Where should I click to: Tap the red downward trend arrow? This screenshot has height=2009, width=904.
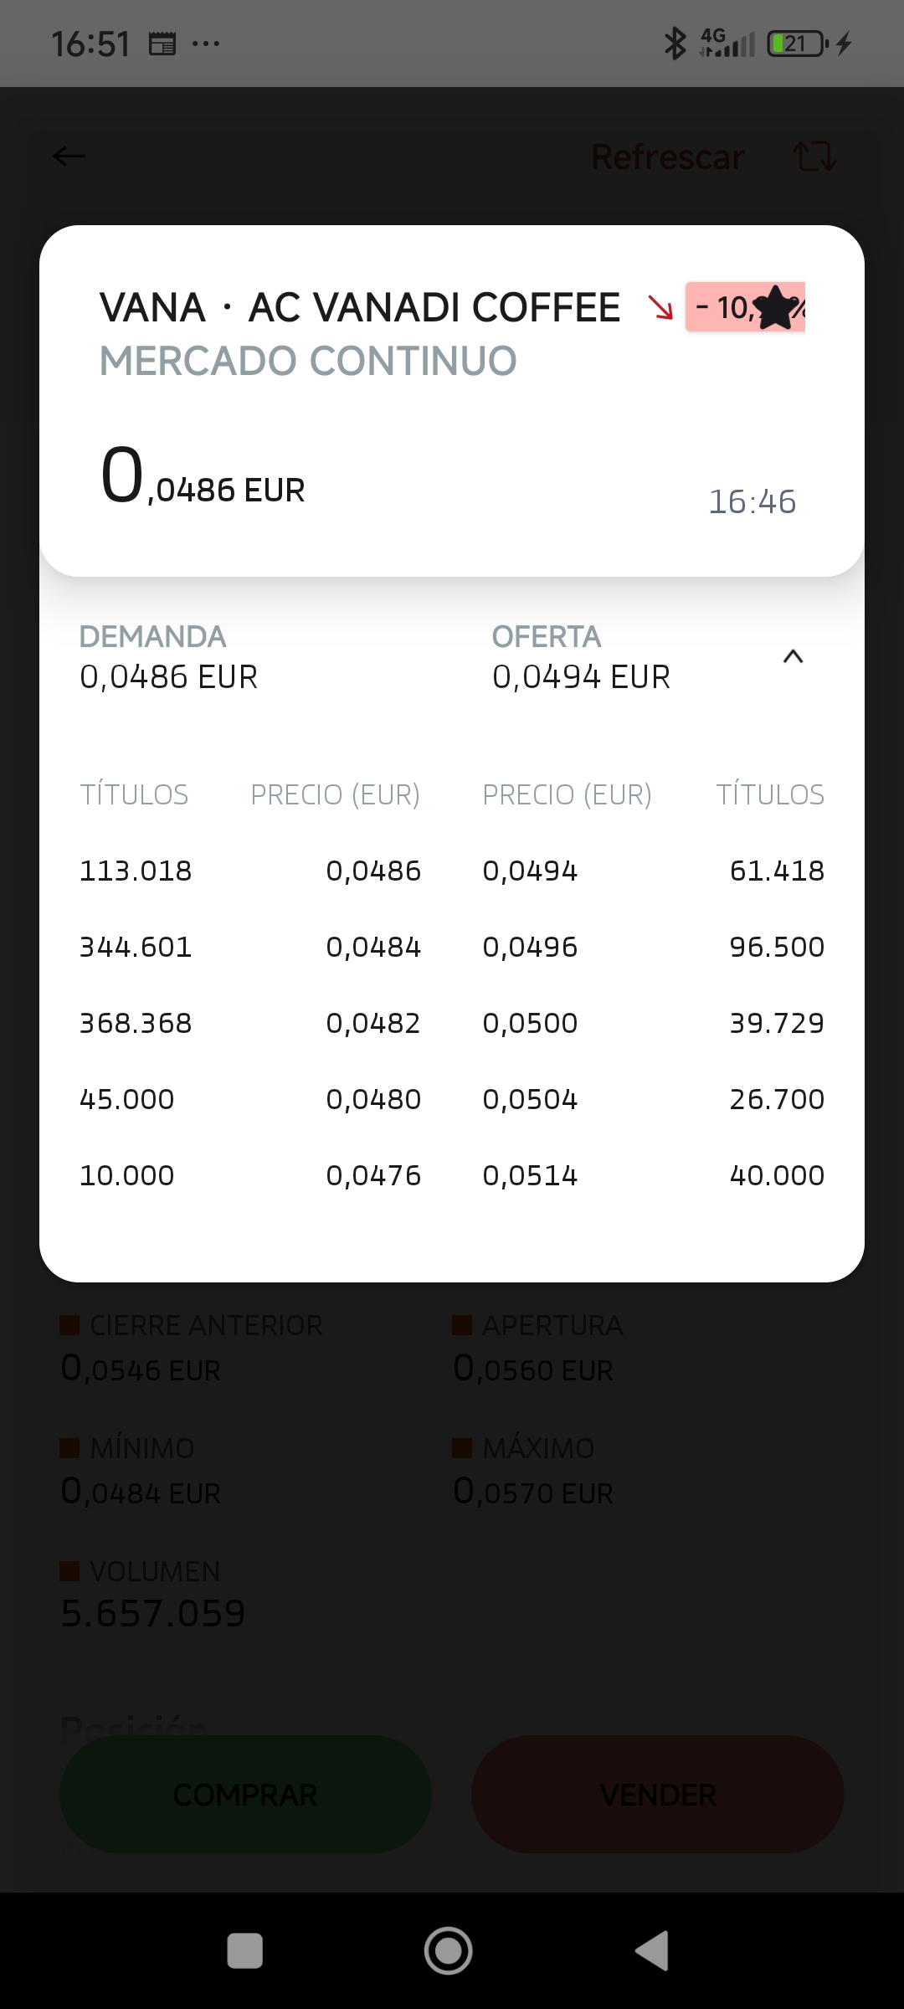tap(661, 308)
